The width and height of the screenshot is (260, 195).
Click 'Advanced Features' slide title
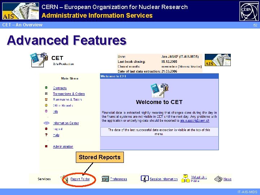pyautogui.click(x=67, y=40)
